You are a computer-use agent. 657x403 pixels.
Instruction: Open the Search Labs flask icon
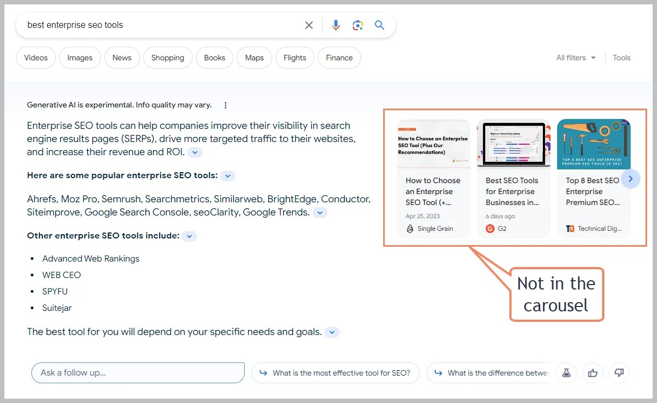click(566, 372)
